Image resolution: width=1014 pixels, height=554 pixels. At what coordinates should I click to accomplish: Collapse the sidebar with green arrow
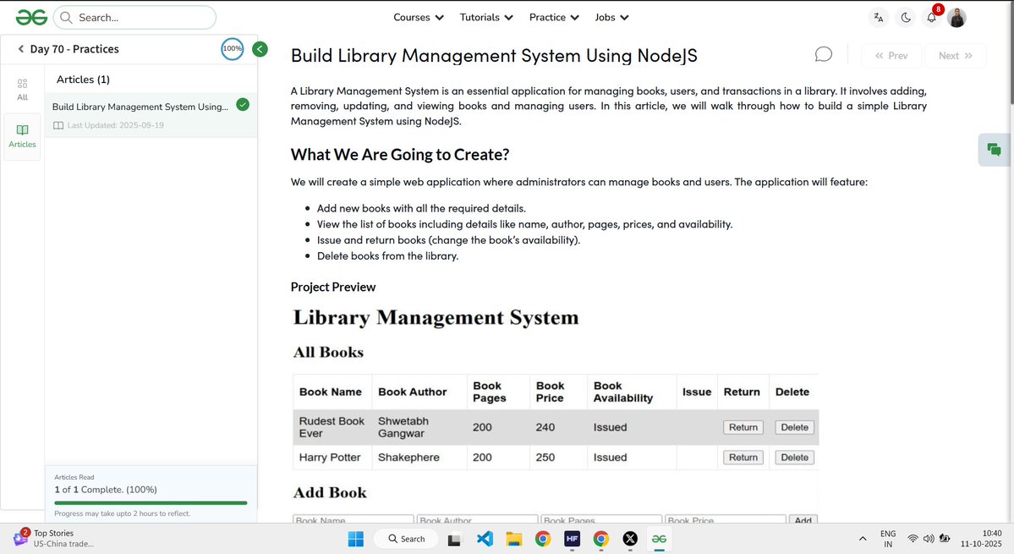260,49
